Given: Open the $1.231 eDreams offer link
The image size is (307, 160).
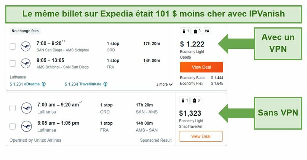Looking at the screenshot, I should 25,84.
